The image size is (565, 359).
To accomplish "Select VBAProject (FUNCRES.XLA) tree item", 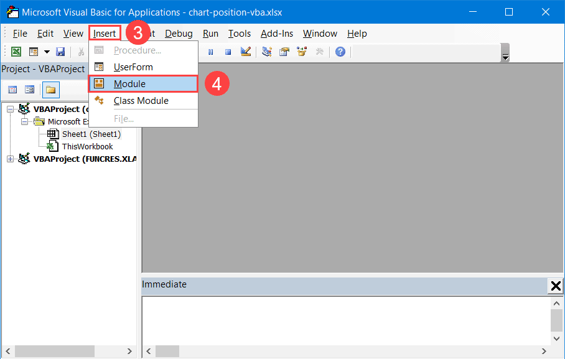I will (x=85, y=159).
